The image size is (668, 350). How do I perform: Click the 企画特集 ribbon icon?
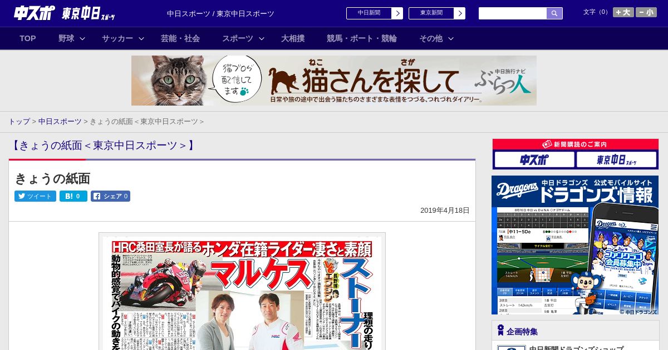500,331
